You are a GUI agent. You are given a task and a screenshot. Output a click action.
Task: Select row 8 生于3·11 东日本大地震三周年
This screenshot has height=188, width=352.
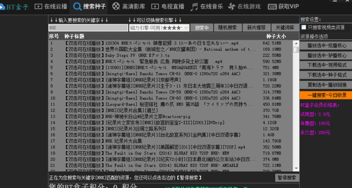[171, 86]
